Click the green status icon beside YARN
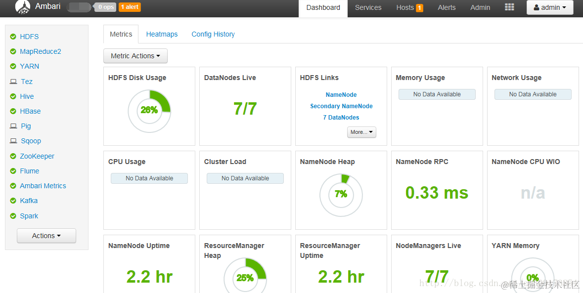The width and height of the screenshot is (583, 293). tap(13, 66)
